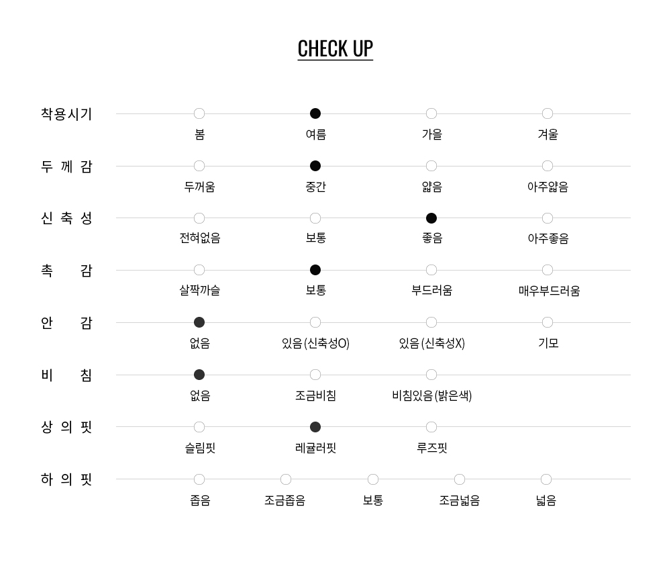Select the 좁음 bottom fit circle
Viewport: 671px width, 572px height.
point(199,479)
